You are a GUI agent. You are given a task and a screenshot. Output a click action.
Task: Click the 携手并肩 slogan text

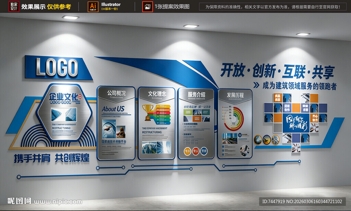(x=32, y=158)
